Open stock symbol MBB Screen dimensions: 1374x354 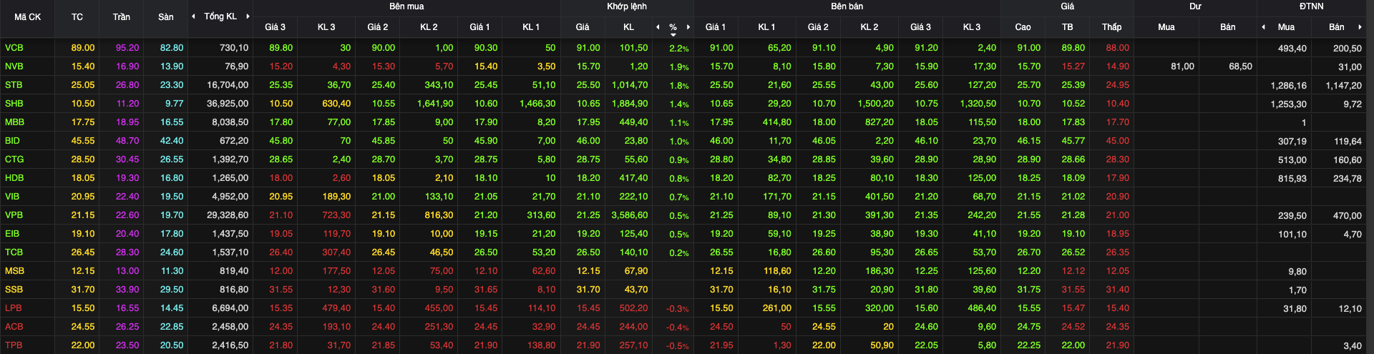(14, 122)
